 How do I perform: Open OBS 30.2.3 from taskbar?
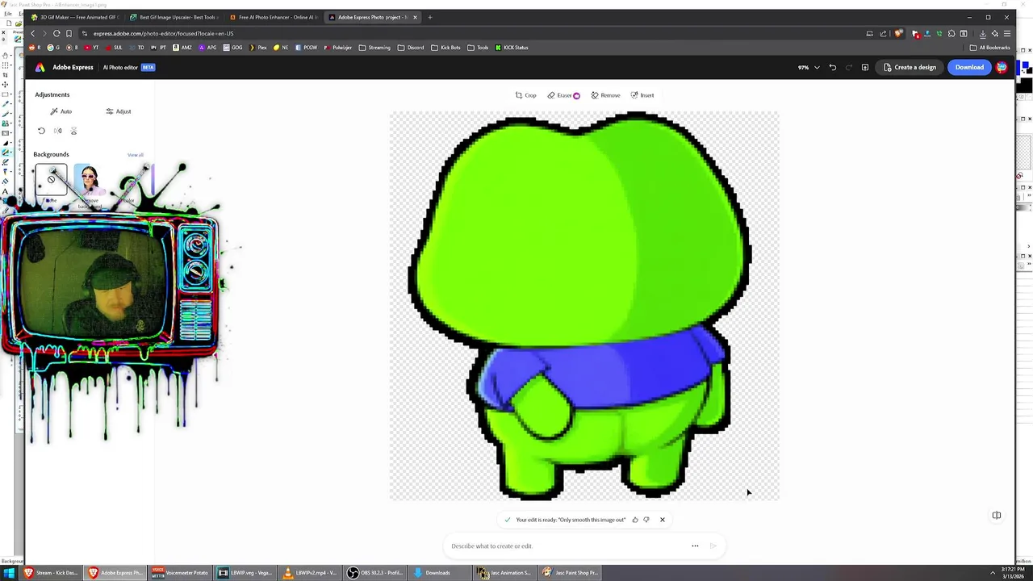375,573
